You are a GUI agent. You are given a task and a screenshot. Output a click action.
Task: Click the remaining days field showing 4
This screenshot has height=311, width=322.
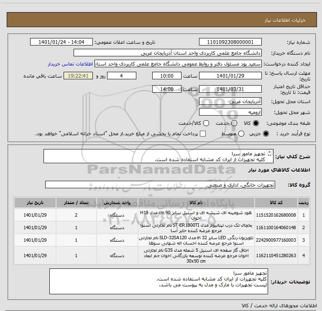pos(122,76)
